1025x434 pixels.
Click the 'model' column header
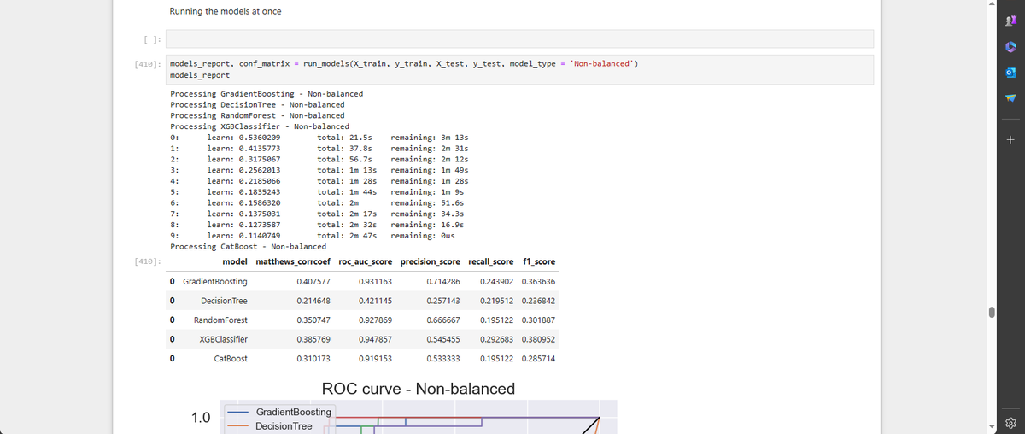click(235, 261)
